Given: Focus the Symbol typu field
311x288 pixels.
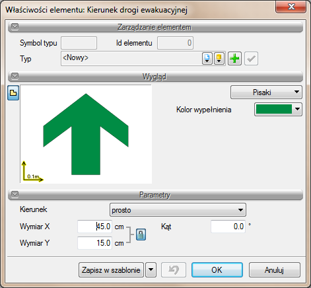Looking at the screenshot, I should pyautogui.click(x=79, y=43).
